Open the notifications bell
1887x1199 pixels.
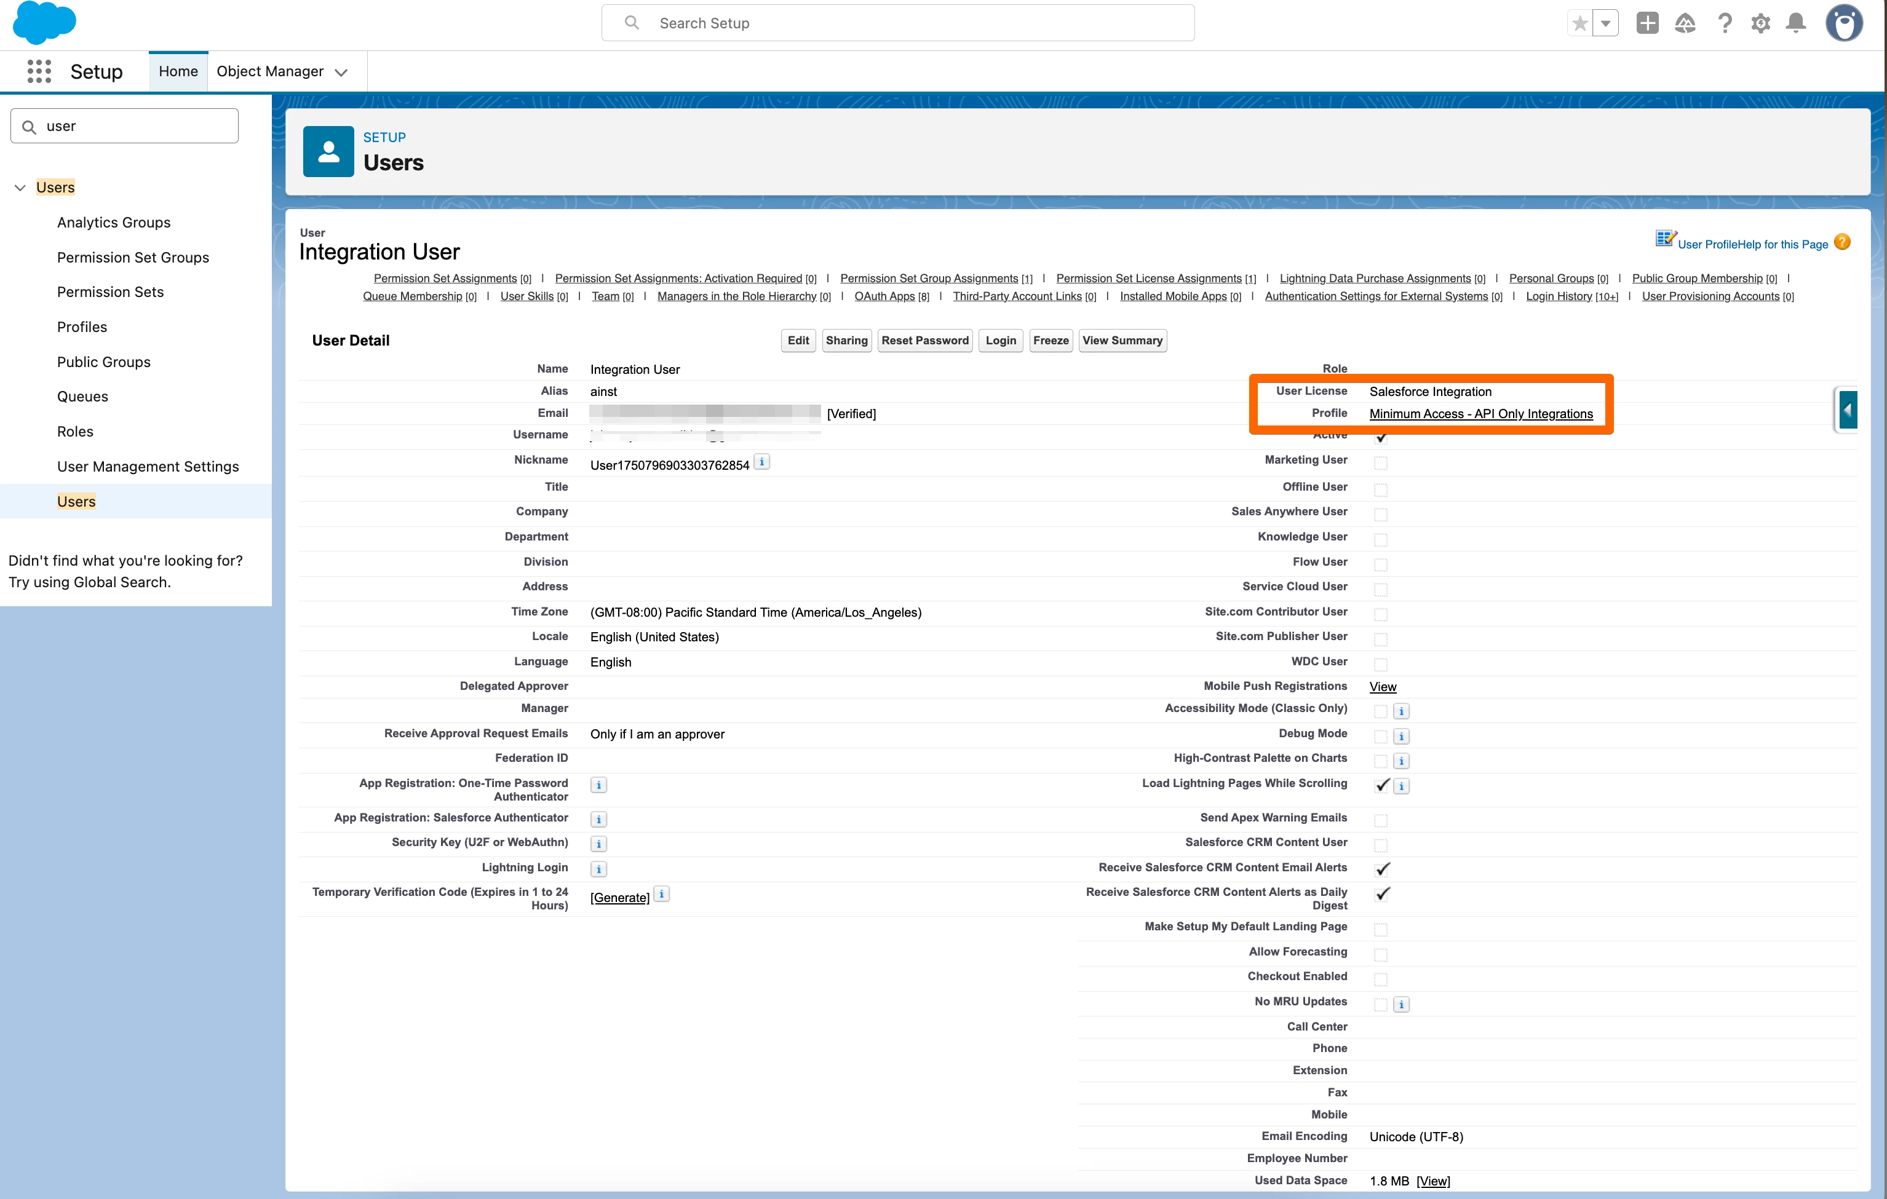[x=1796, y=23]
